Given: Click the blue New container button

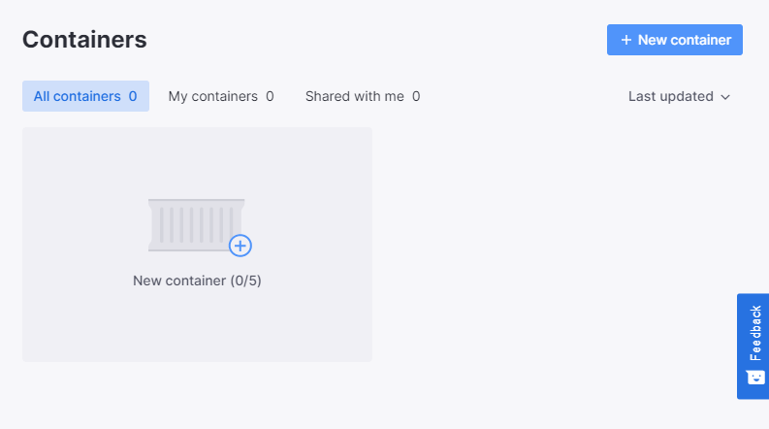Looking at the screenshot, I should (x=674, y=40).
